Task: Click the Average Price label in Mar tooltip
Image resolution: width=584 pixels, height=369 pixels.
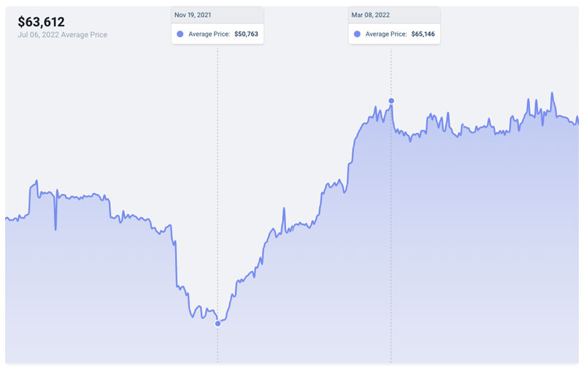Action: coord(386,34)
